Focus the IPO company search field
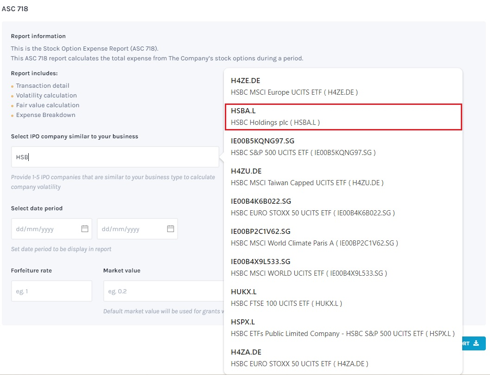The width and height of the screenshot is (490, 375). click(x=115, y=157)
